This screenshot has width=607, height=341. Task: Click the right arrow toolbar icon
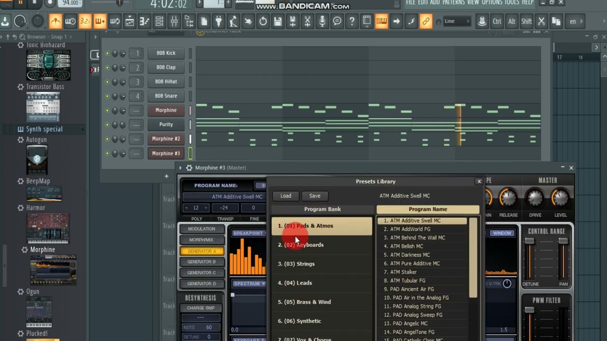(x=396, y=21)
